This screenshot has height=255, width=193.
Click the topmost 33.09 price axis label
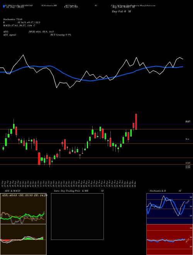pos(188,163)
